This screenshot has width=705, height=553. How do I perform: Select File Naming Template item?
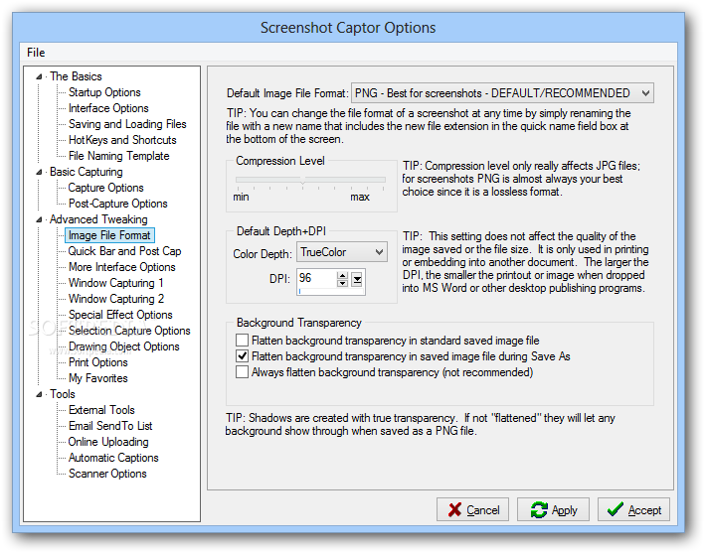pyautogui.click(x=118, y=156)
